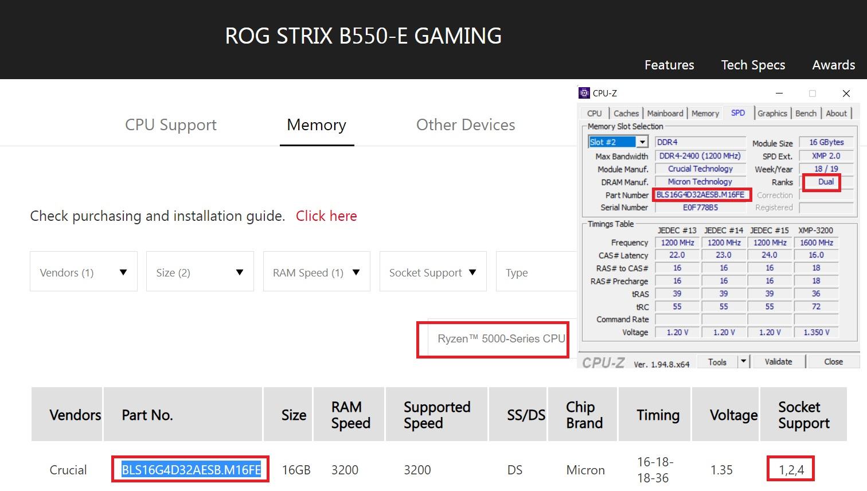The image size is (867, 491).
Task: Open the Mainboard tab in CPU-Z
Action: click(665, 114)
